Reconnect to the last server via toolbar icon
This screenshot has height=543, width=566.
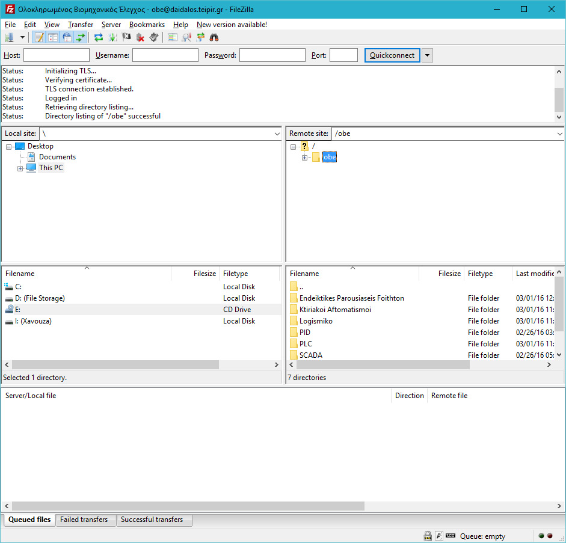pyautogui.click(x=154, y=37)
